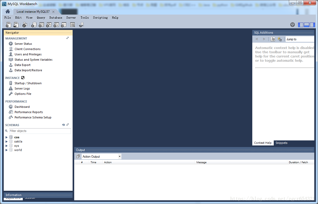Toggle the right sidebar panel visibility
318x204 pixels.
coord(312,25)
